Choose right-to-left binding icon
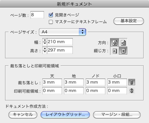The height and width of the screenshot is (123, 149). click(x=123, y=51)
